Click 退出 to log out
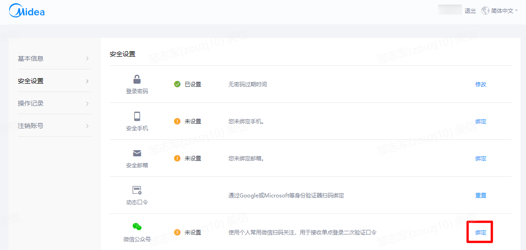526x250 pixels. (x=470, y=11)
